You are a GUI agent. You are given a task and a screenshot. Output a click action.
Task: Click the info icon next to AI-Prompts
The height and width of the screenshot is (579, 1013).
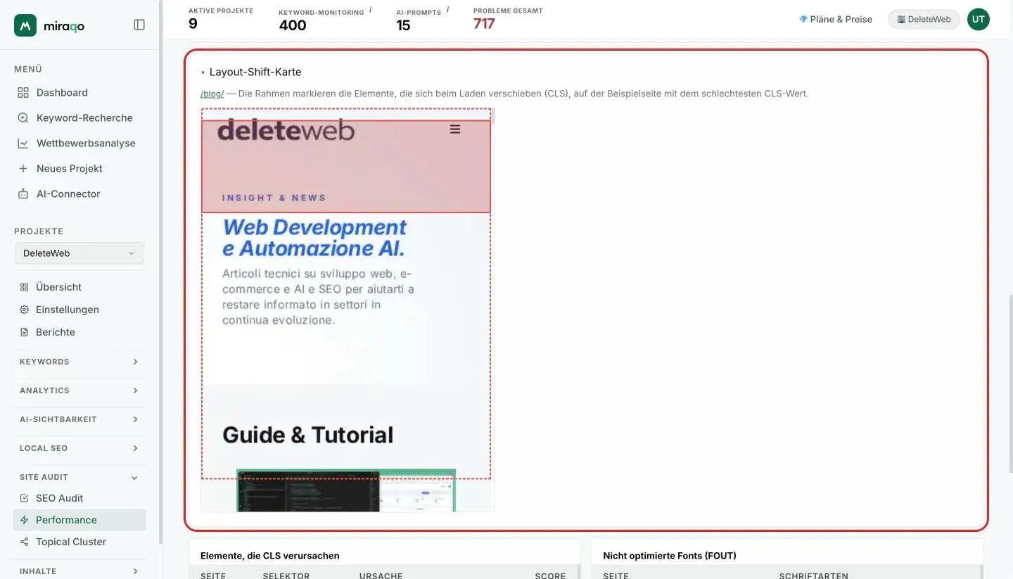[x=448, y=11]
